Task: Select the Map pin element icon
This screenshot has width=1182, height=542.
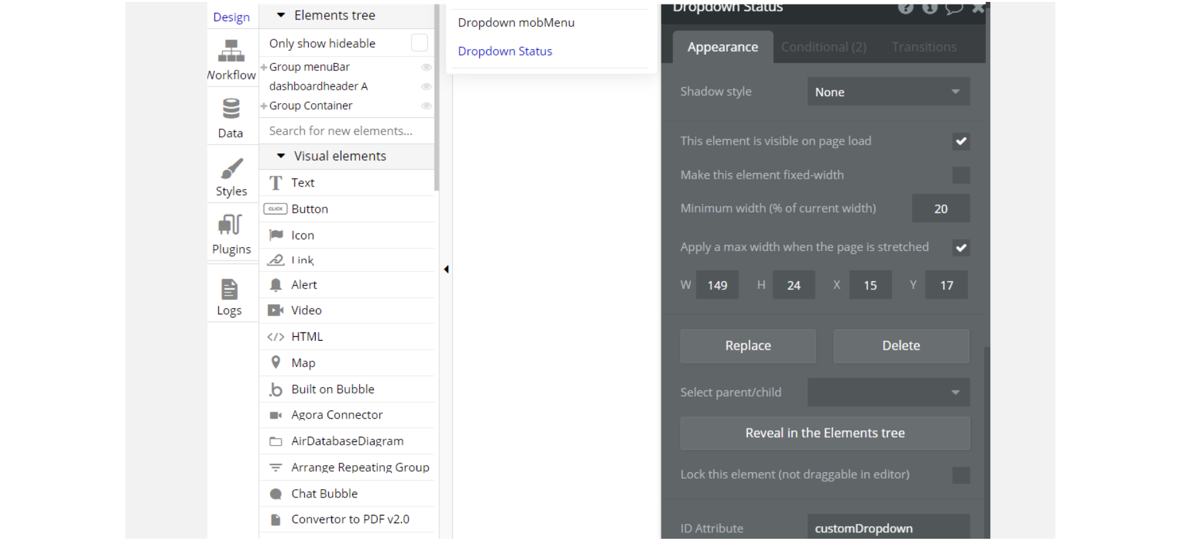Action: [x=276, y=363]
